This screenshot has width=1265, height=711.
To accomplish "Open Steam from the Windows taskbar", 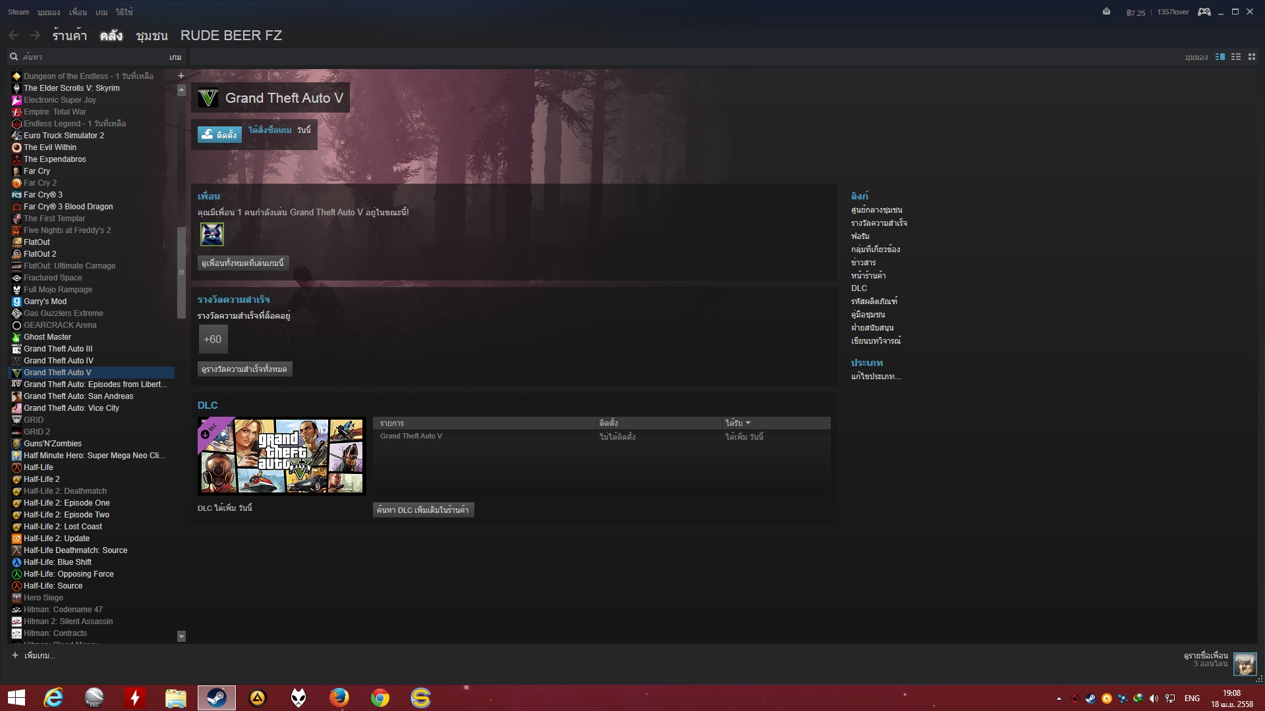I will (x=216, y=698).
